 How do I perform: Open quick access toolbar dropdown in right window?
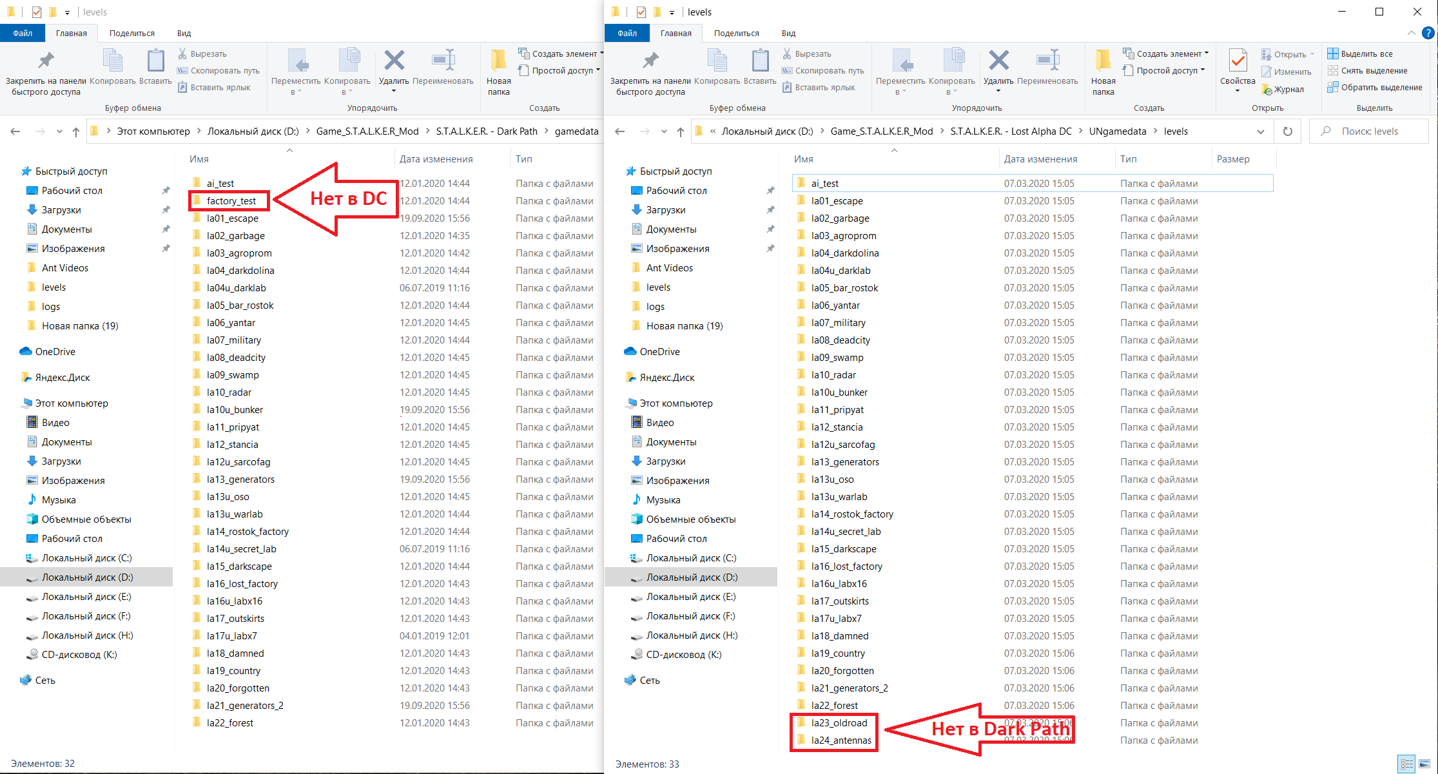(x=672, y=12)
